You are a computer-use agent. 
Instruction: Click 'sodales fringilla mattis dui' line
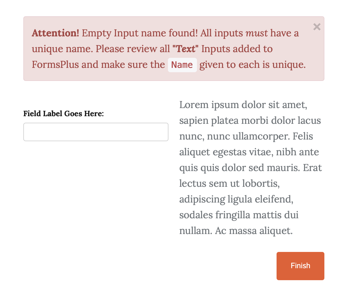239,215
